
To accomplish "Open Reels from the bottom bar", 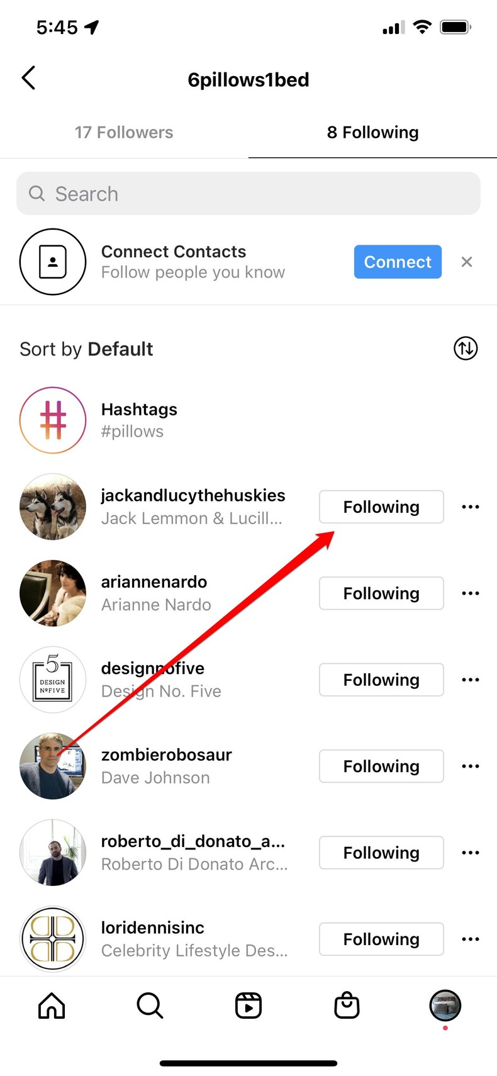I will (x=248, y=1006).
